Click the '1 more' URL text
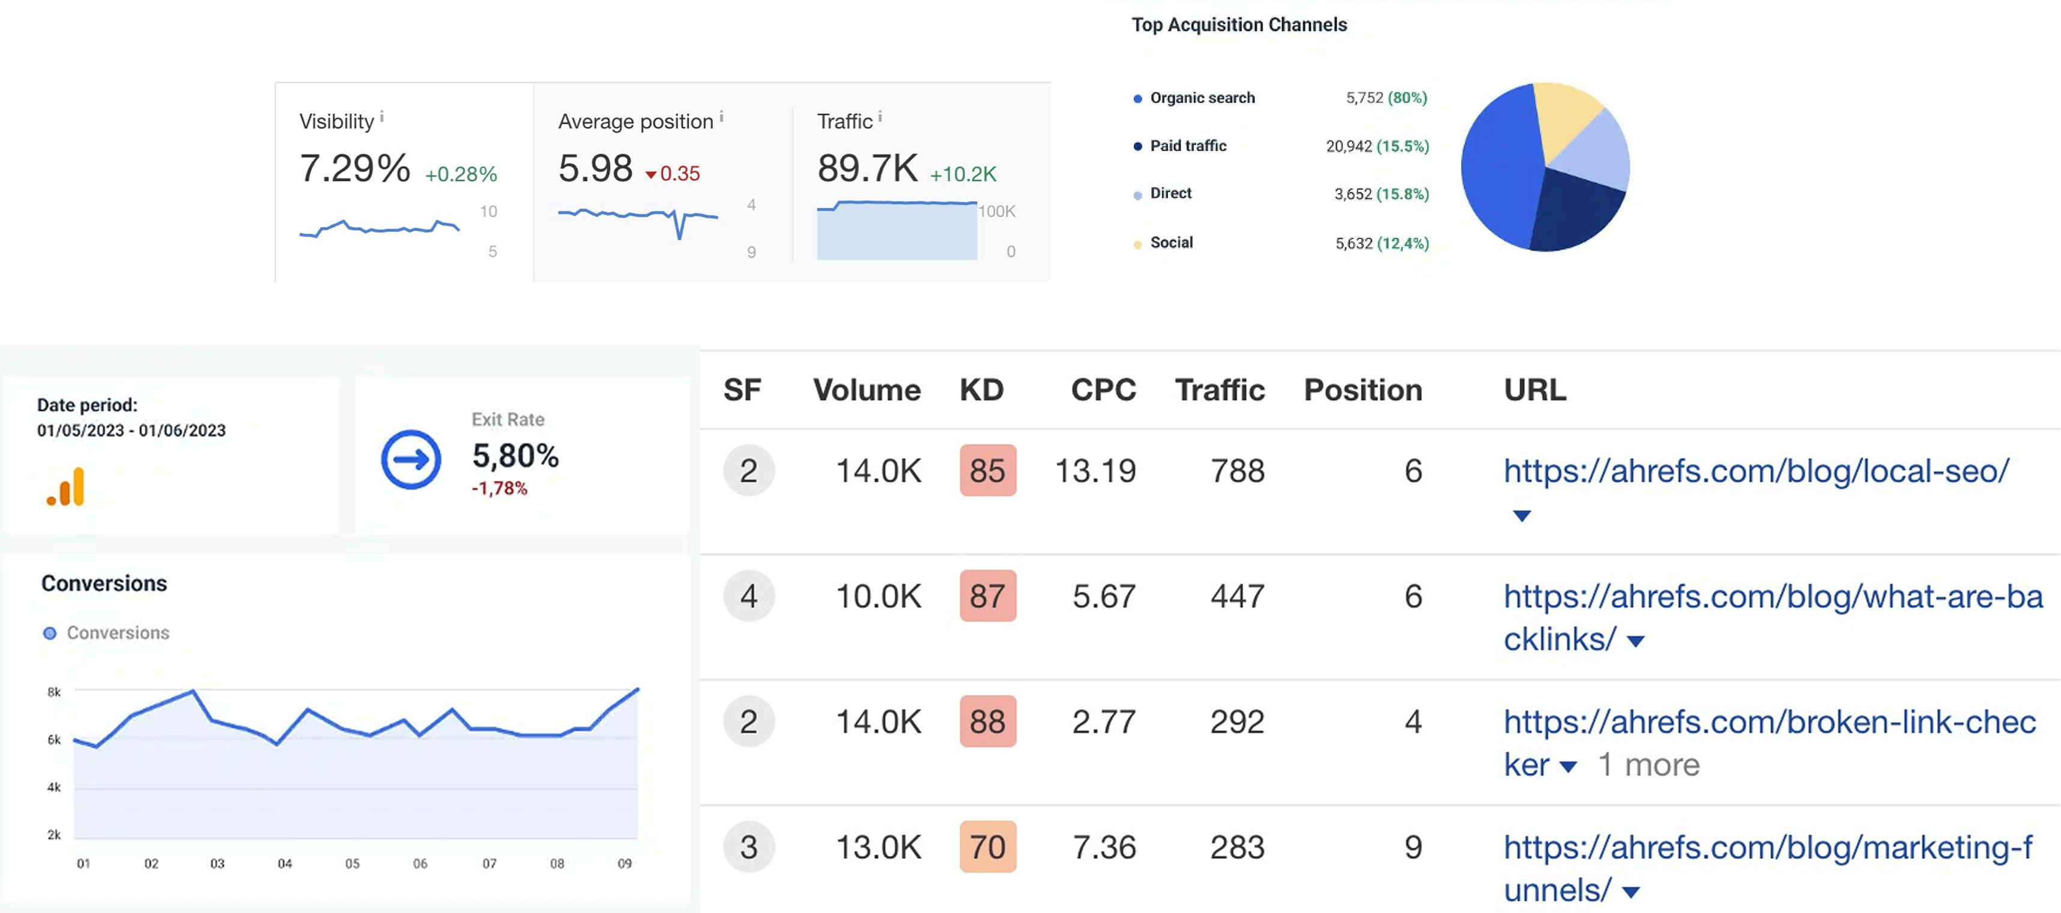This screenshot has height=913, width=2061. [x=1648, y=765]
